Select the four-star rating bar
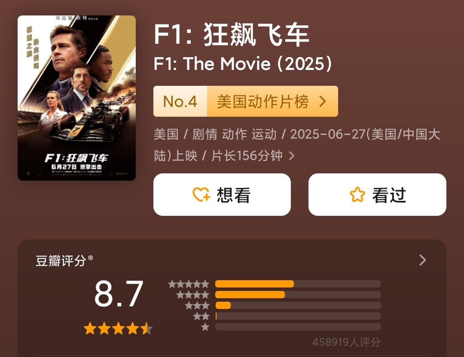The height and width of the screenshot is (357, 464). pos(297,295)
